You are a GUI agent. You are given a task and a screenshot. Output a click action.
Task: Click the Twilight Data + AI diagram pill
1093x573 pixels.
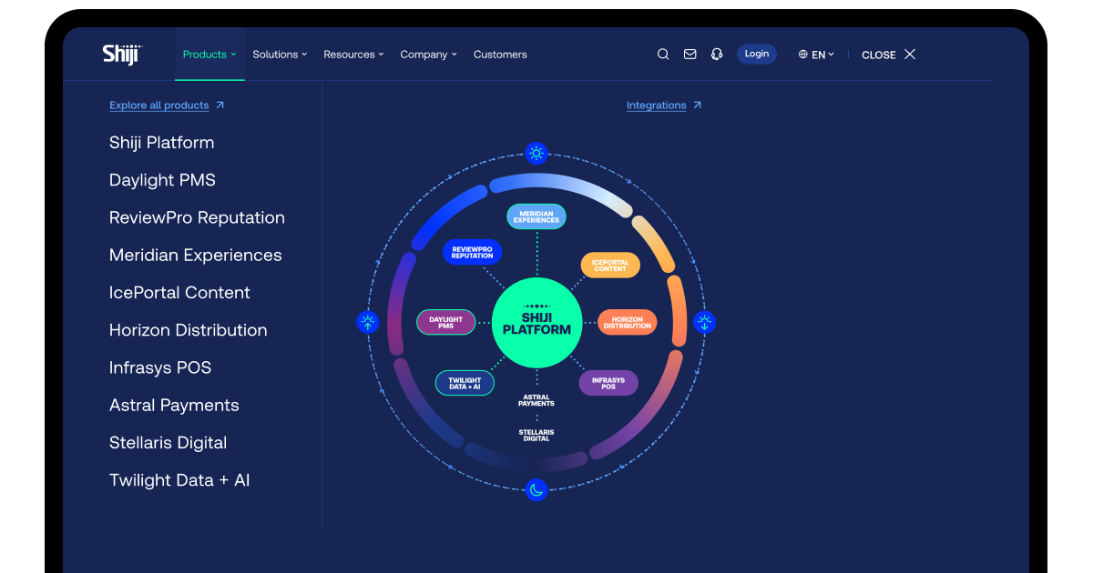pos(465,383)
